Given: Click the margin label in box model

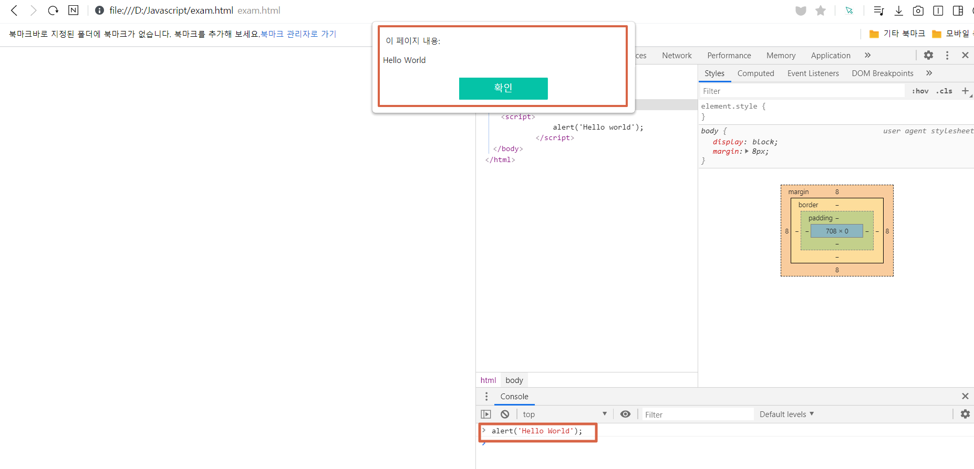Looking at the screenshot, I should pyautogui.click(x=799, y=191).
